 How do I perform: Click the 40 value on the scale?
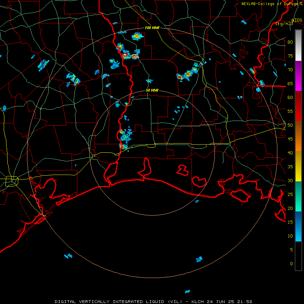click(290, 153)
